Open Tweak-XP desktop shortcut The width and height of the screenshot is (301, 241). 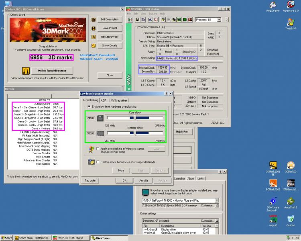click(x=291, y=24)
